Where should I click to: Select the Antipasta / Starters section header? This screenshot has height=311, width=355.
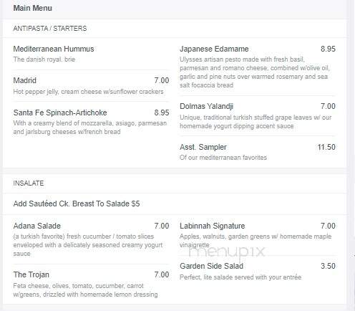pos(50,29)
